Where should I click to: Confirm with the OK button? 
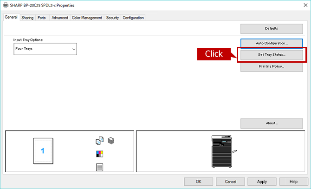tap(199, 182)
